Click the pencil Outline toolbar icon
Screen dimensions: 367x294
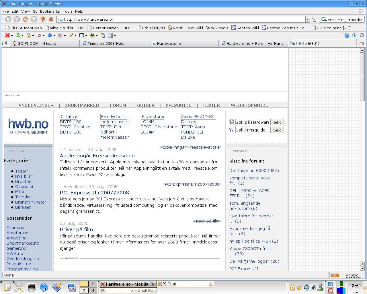(71, 35)
